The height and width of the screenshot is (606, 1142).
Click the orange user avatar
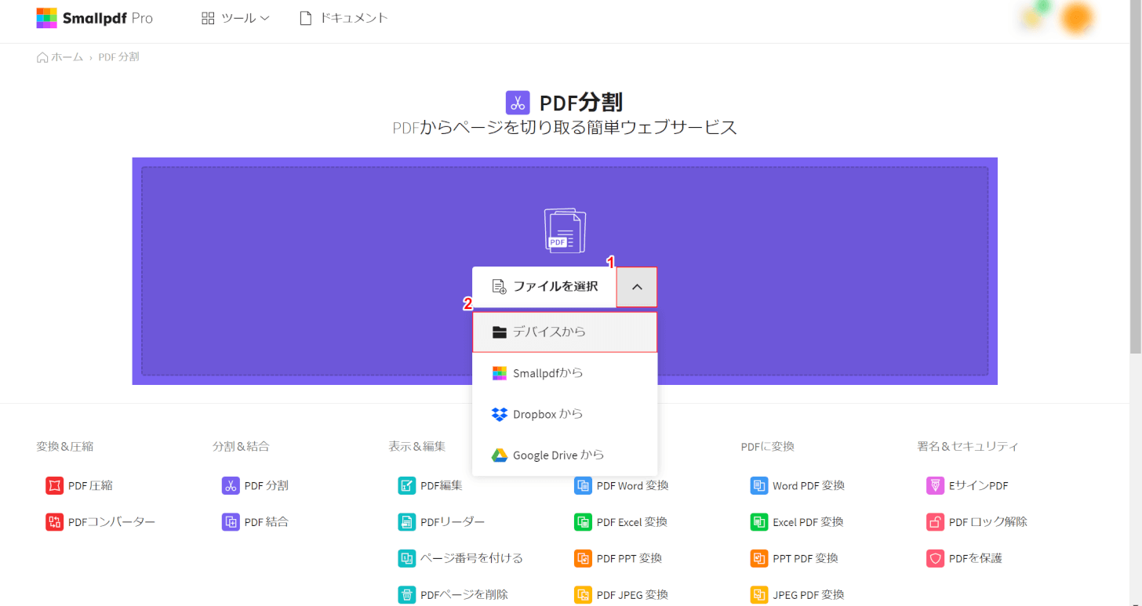pyautogui.click(x=1077, y=18)
